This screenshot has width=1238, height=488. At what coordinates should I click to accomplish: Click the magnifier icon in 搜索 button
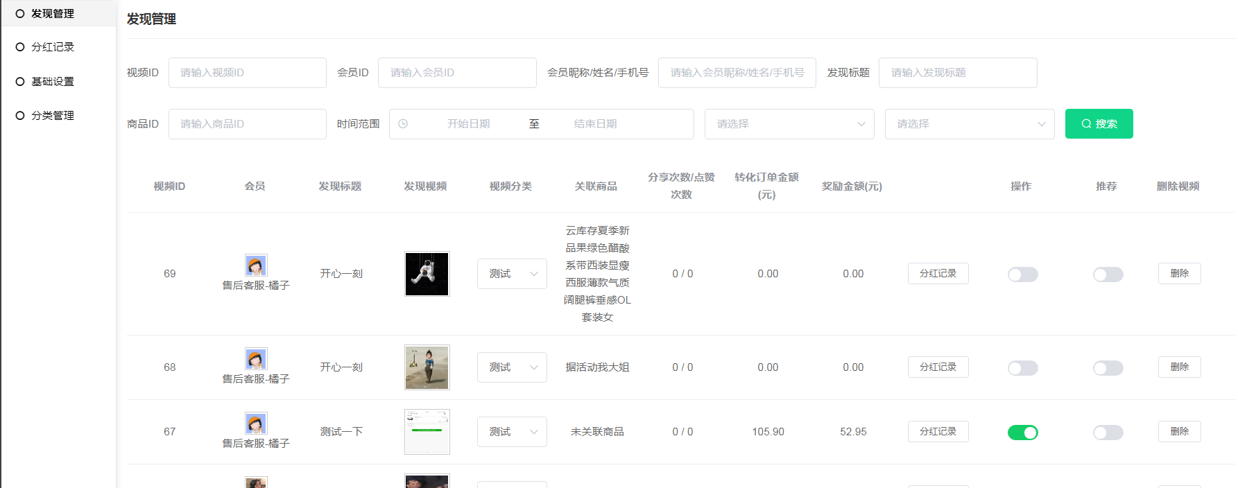pyautogui.click(x=1087, y=124)
